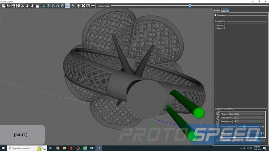Click the Save As disk icon
The image size is (269, 151).
(x=18, y=6)
